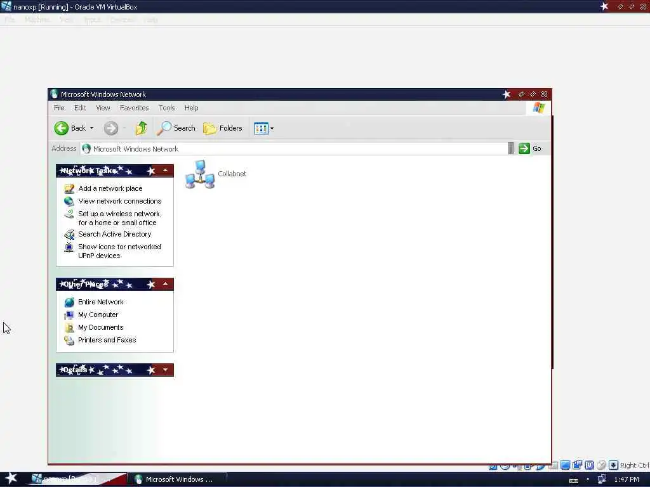The height and width of the screenshot is (487, 650).
Task: Expand the Details panel
Action: pos(166,370)
